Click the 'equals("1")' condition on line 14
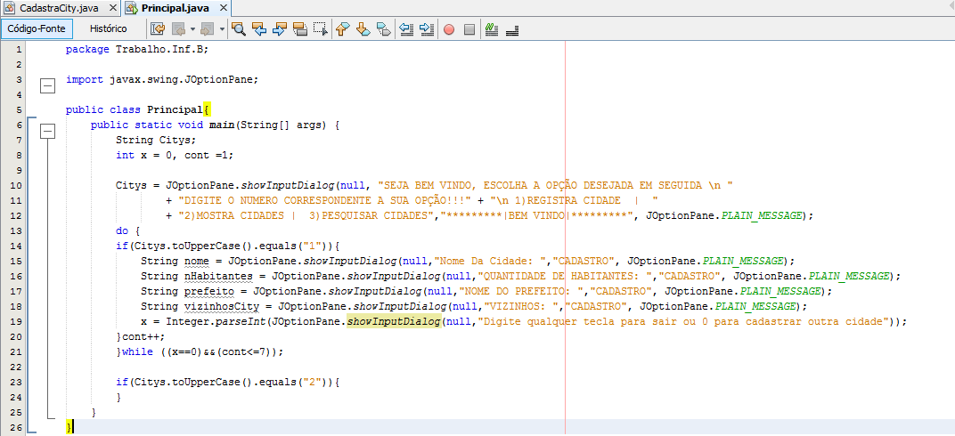Viewport: 955px width, 436px height. (x=291, y=246)
